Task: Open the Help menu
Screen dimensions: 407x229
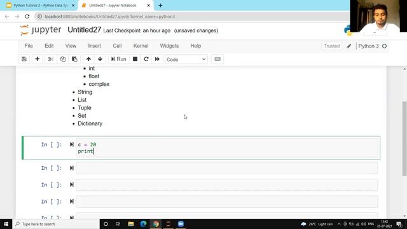Action: click(x=196, y=46)
